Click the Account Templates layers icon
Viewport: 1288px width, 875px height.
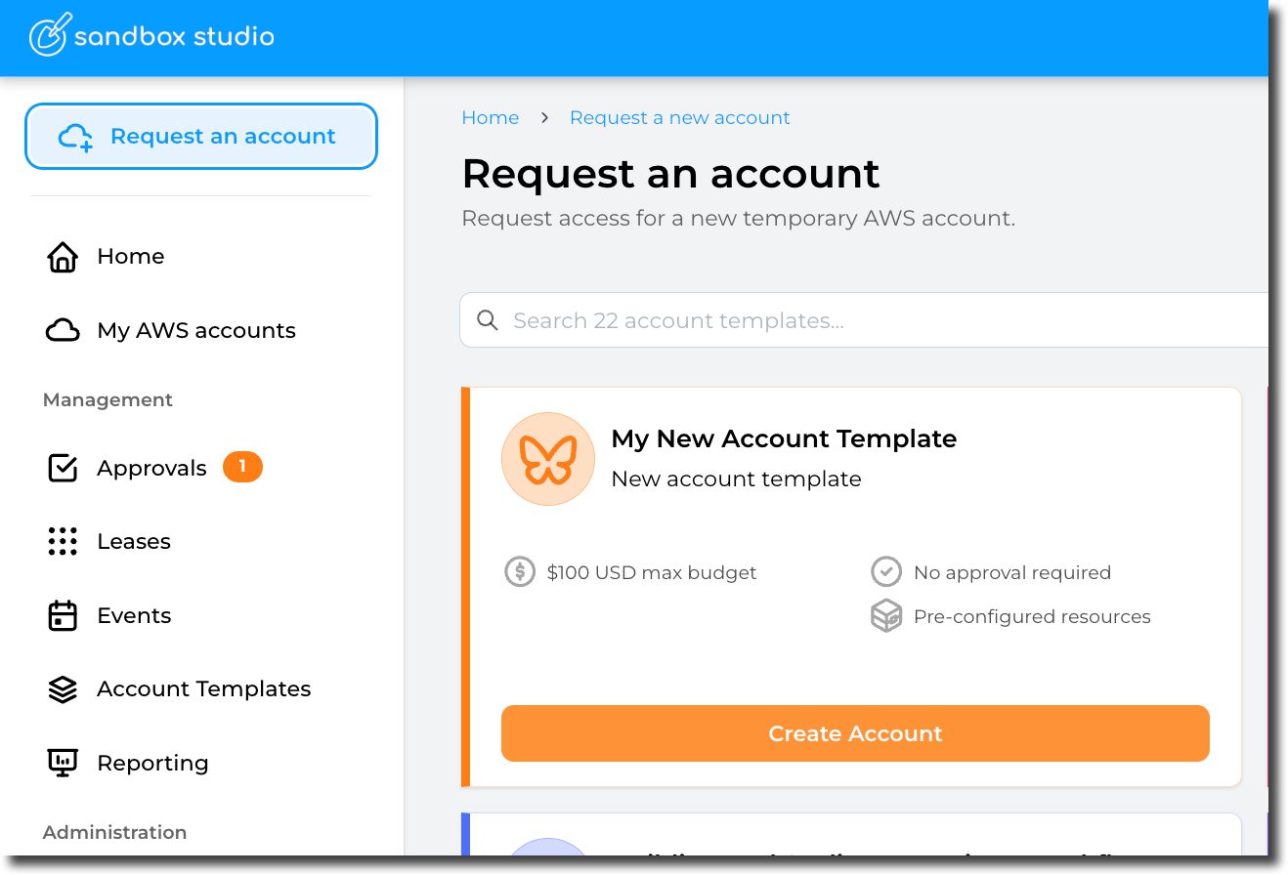(x=63, y=689)
